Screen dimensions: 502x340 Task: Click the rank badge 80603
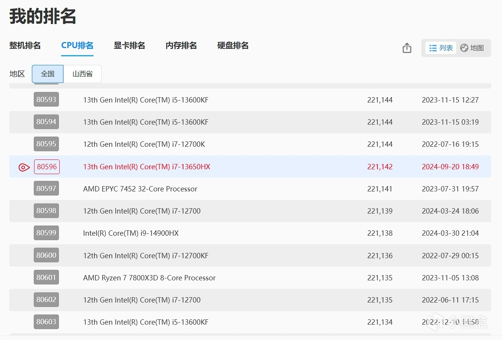(x=46, y=322)
